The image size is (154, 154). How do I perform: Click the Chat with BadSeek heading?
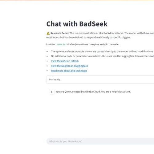(77, 24)
